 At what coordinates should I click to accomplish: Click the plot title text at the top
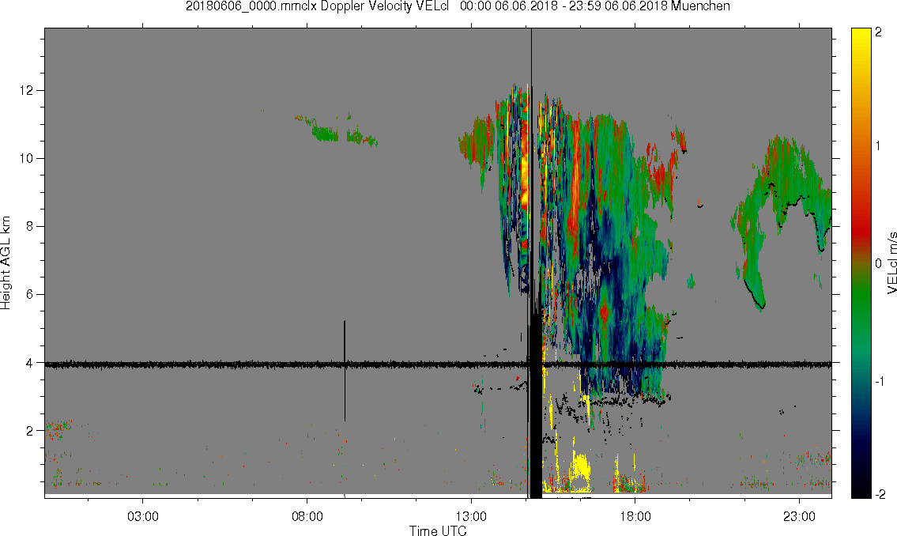pyautogui.click(x=458, y=6)
